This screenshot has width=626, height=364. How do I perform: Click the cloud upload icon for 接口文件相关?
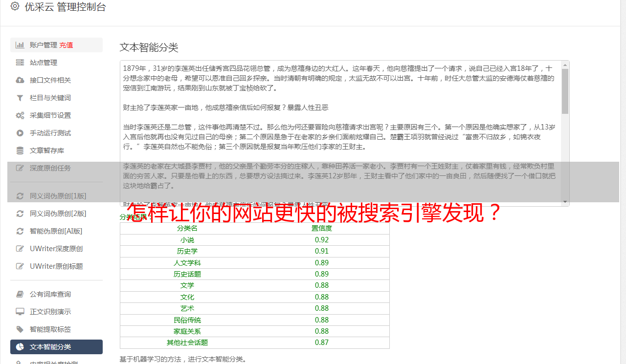[20, 80]
